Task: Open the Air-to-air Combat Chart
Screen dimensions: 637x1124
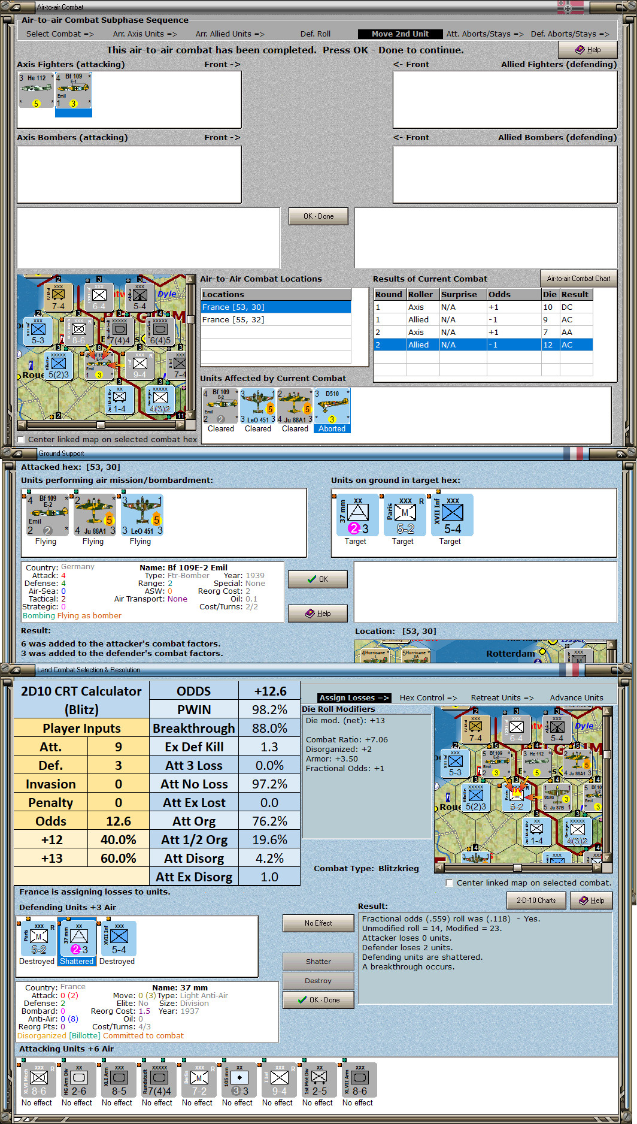Action: point(578,279)
